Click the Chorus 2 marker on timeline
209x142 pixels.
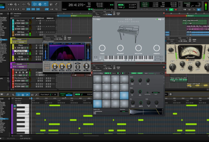click(190, 16)
